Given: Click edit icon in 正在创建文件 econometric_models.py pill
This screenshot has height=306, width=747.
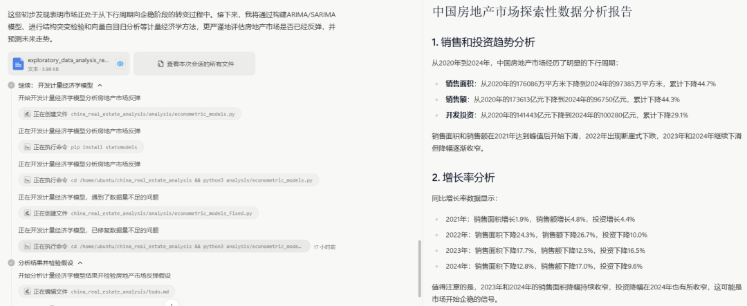Looking at the screenshot, I should [x=27, y=114].
